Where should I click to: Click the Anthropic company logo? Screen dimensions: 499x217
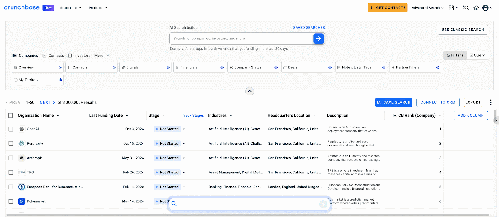click(22, 158)
